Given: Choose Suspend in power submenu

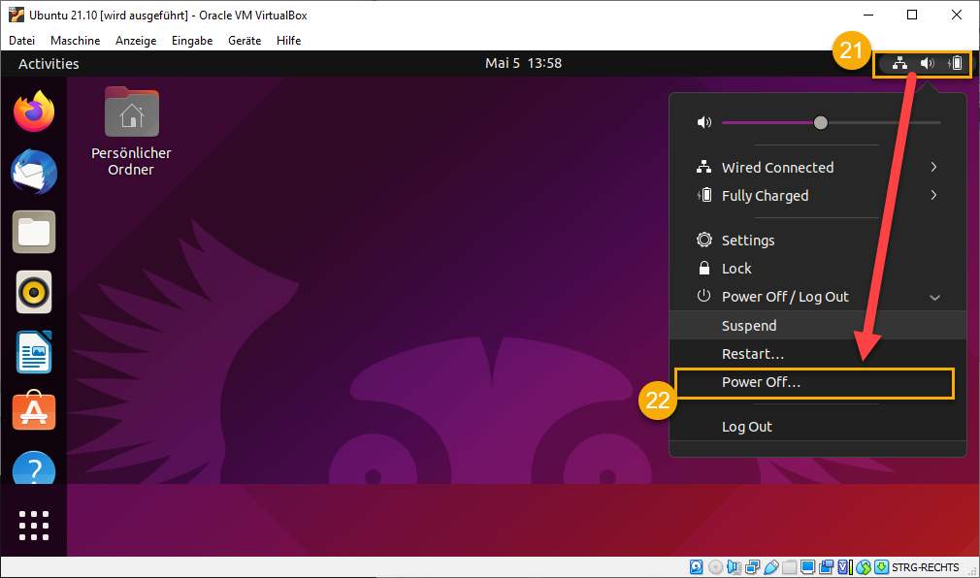Looking at the screenshot, I should pyautogui.click(x=818, y=325).
